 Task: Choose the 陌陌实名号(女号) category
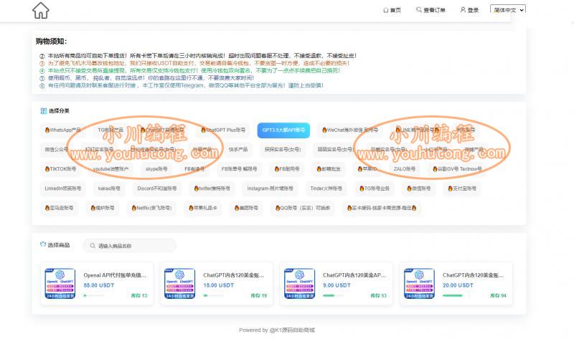[x=335, y=150]
